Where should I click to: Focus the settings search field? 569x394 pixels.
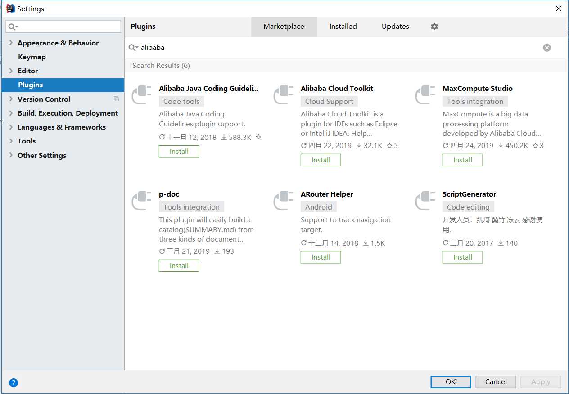coord(63,27)
